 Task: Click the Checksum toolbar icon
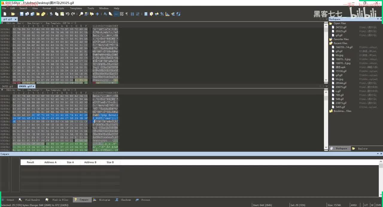[x=173, y=14]
